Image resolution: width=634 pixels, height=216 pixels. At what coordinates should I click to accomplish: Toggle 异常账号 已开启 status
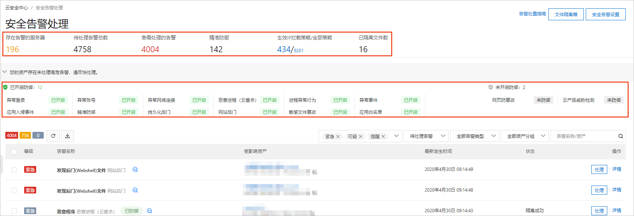pyautogui.click(x=129, y=100)
